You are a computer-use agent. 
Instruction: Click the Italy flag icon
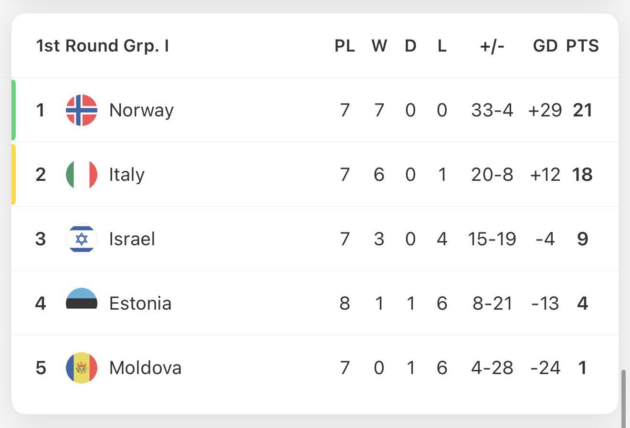click(82, 175)
